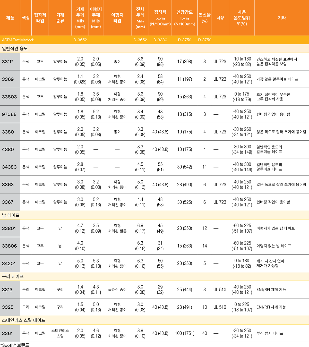Choose stainless steel tape product 3361
309x347 pixels.
point(7,333)
